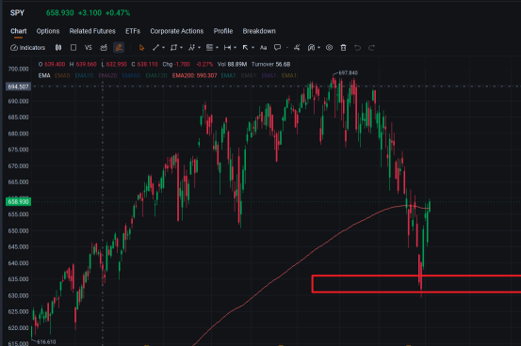Select the Aa text annotation tool
This screenshot has height=346, width=521.
(263, 48)
